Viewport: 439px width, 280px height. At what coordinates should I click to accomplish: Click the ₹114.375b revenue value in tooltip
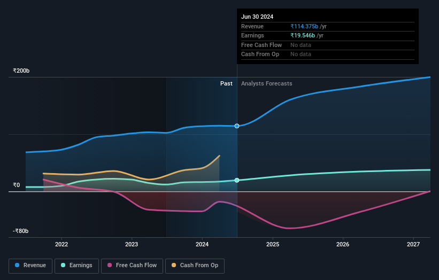(304, 26)
